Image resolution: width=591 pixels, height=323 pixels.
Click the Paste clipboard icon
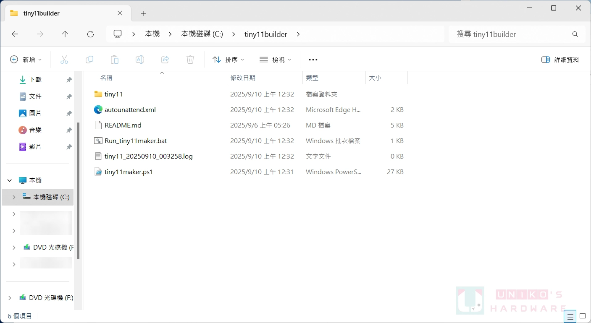pyautogui.click(x=115, y=60)
